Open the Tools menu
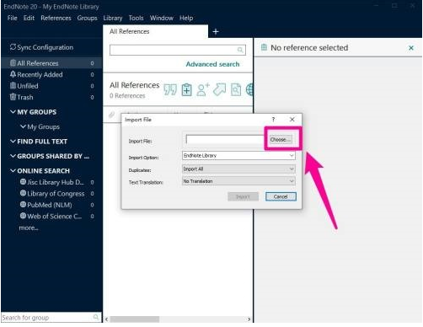Viewport: 423px width, 327px height. click(x=136, y=18)
